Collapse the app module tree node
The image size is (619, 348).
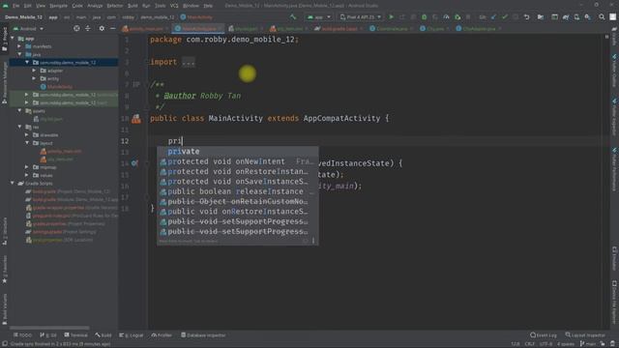click(x=13, y=39)
